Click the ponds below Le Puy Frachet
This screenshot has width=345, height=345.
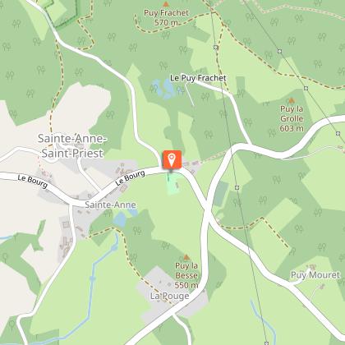[x=164, y=89]
